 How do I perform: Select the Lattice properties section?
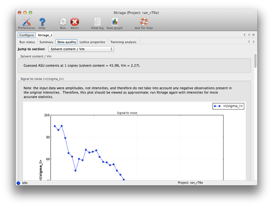92,42
